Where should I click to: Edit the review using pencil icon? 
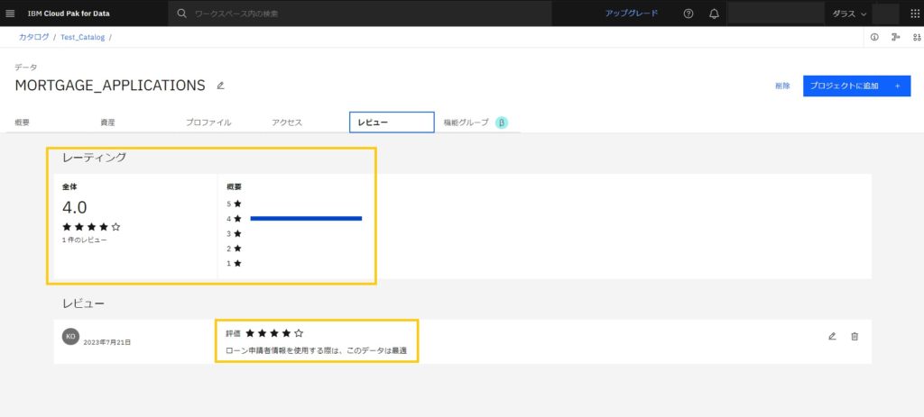832,337
